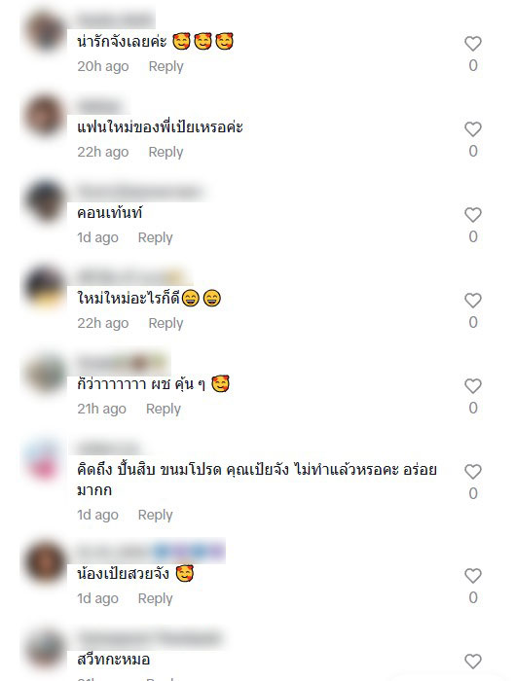515x681 pixels.
Task: Reply to "แฟนใหม่ของพี่เปียเหรอค่ะ" comment
Action: (x=166, y=152)
